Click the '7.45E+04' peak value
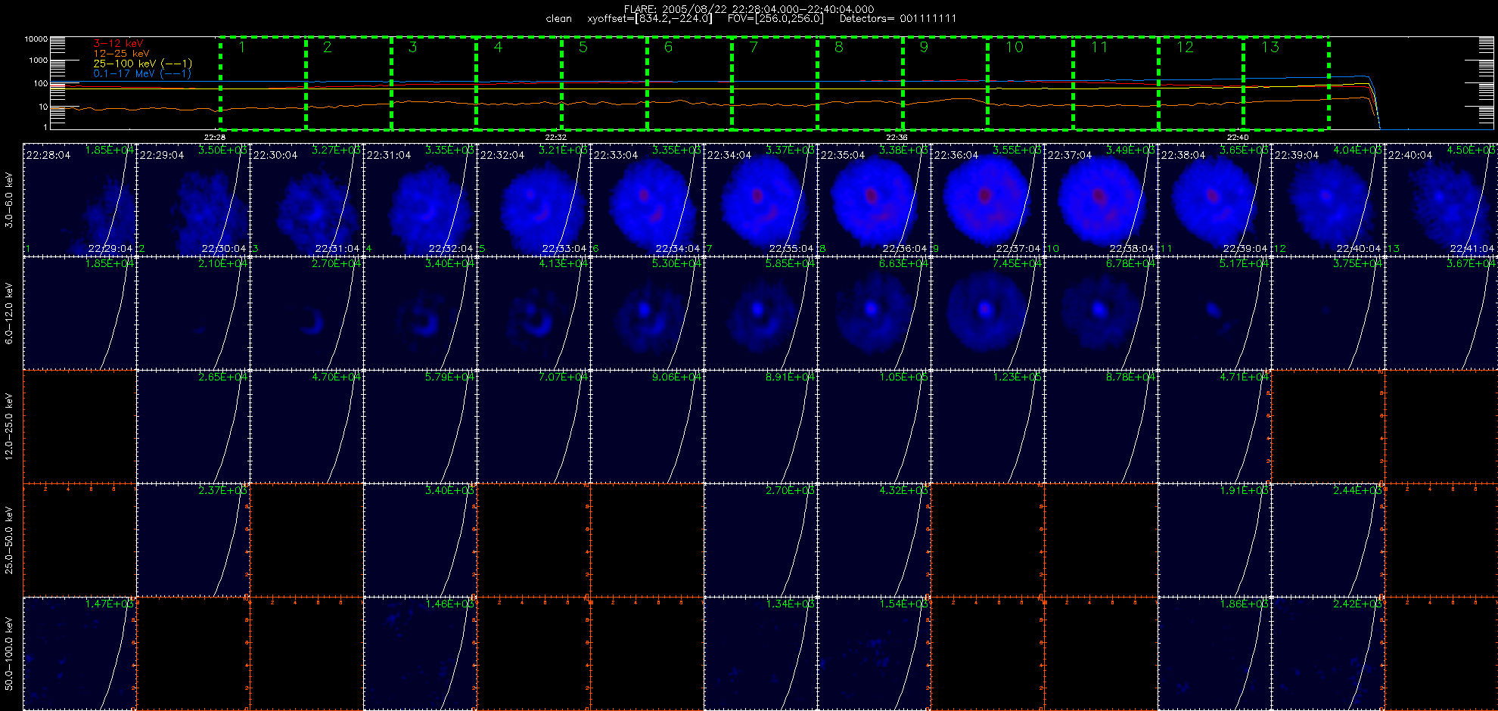Image resolution: width=1498 pixels, height=711 pixels. pyautogui.click(x=1018, y=264)
